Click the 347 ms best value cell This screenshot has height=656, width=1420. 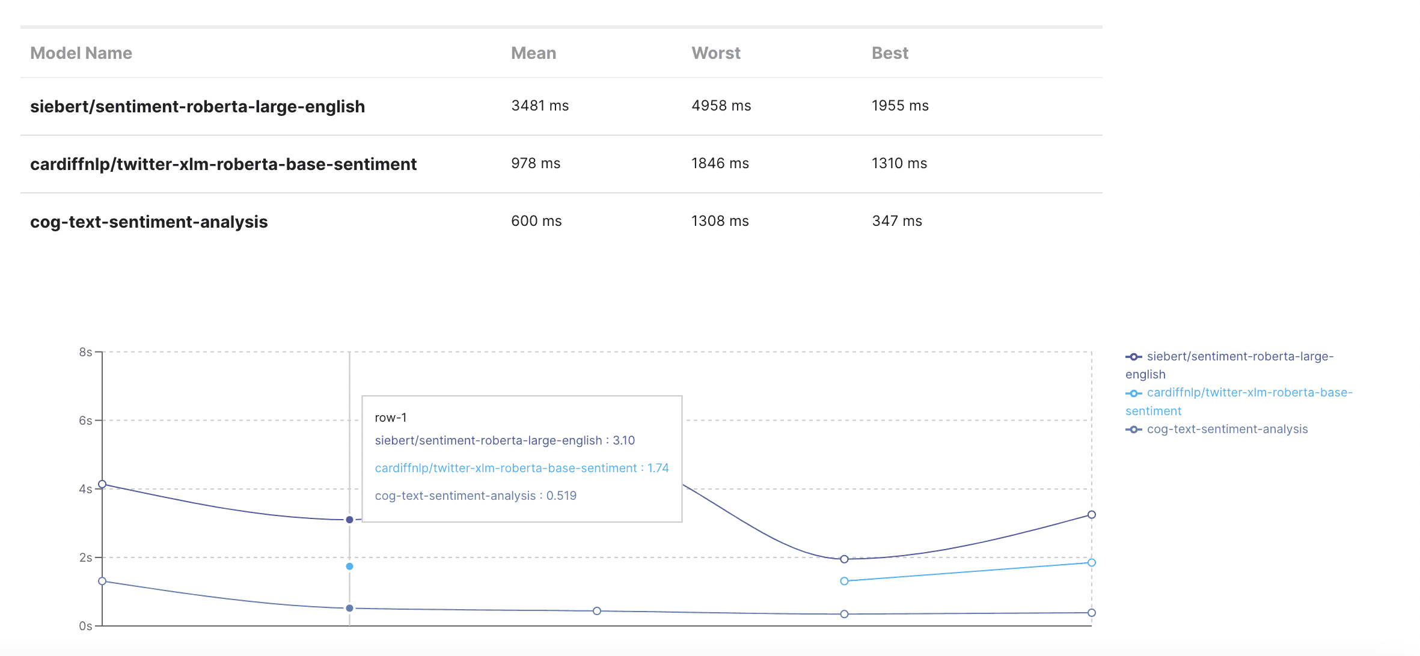tap(896, 221)
